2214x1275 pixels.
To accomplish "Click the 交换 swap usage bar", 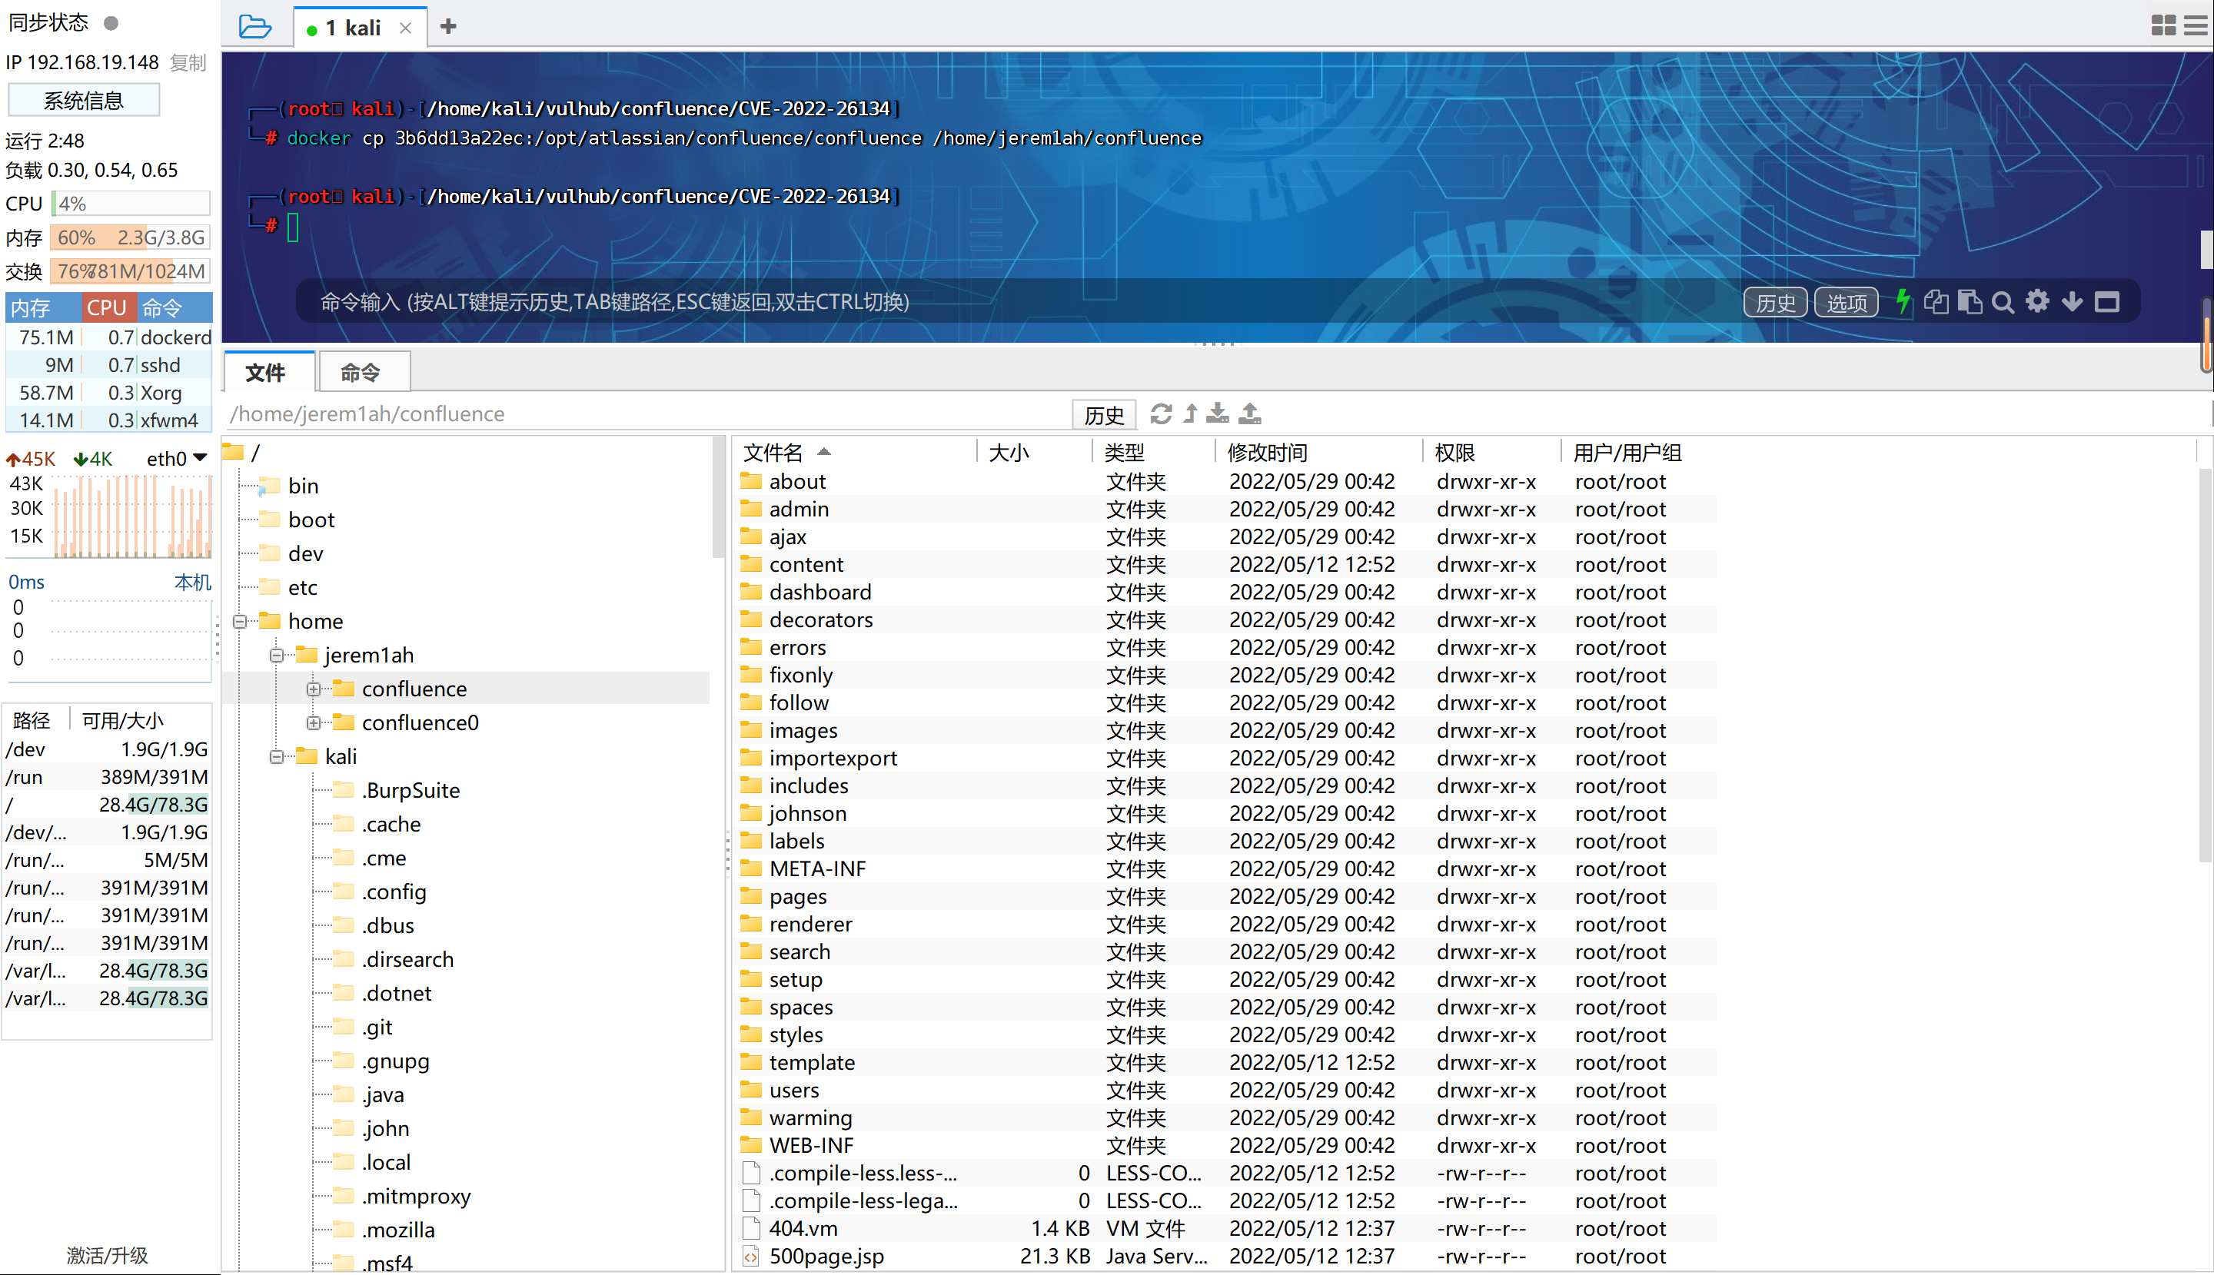I will coord(131,271).
